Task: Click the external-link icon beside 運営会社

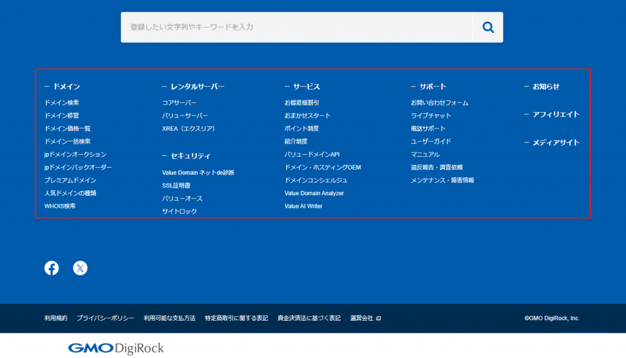Action: click(377, 318)
